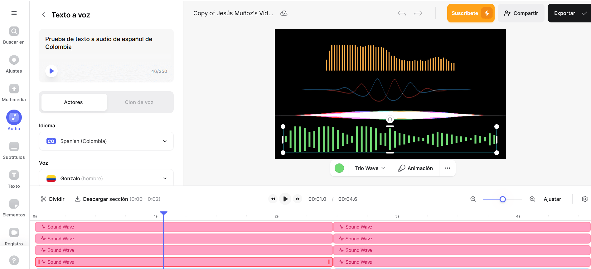
Task: Open timeline settings gear
Action: coord(585,199)
